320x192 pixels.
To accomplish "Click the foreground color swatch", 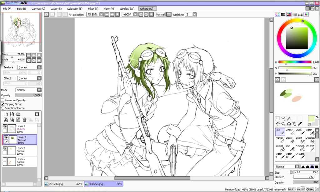I will coord(311,118).
